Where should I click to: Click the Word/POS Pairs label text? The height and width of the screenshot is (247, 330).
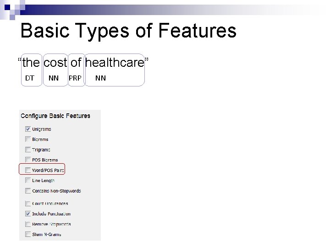pos(48,170)
